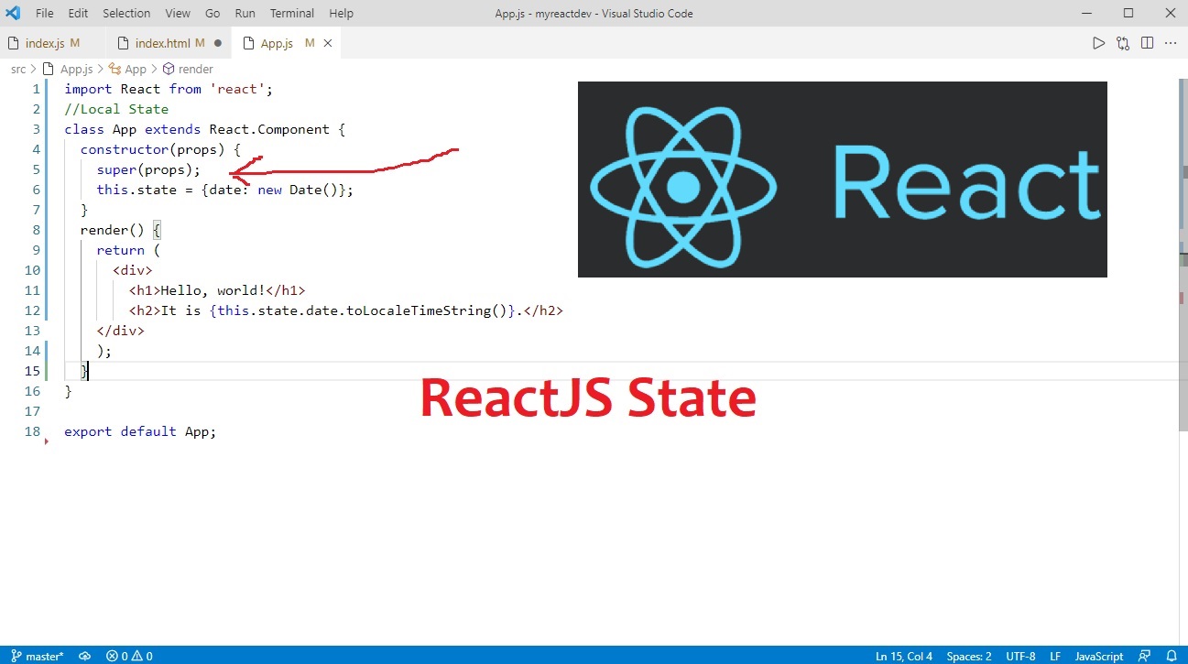This screenshot has width=1188, height=664.
Task: Open indentation options via Spaces: 2
Action: tap(968, 656)
